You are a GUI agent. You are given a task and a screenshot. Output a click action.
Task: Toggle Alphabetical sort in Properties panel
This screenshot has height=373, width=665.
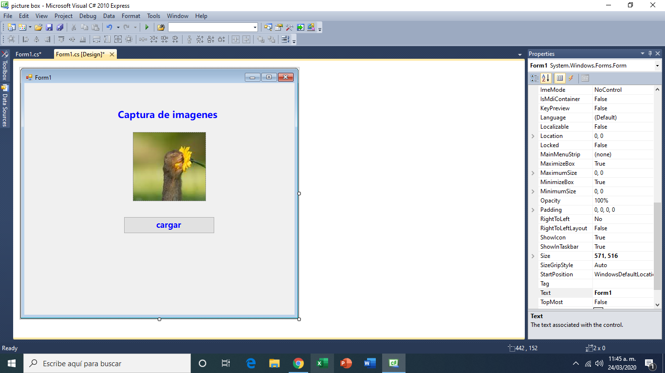point(546,78)
